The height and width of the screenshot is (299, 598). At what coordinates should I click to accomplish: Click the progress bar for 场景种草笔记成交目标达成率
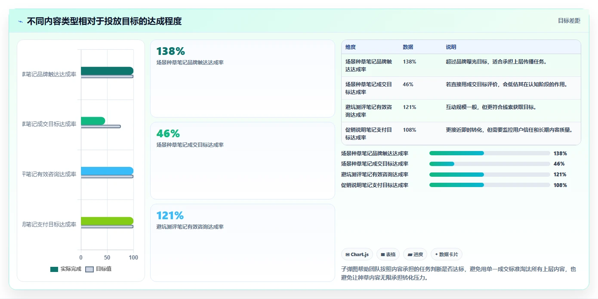(x=490, y=164)
